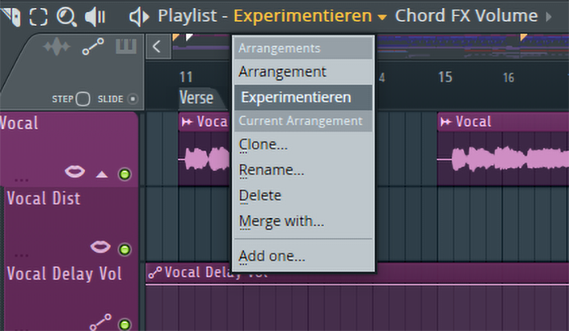Show automation clips via node-line icon
569x331 pixels.
pos(93,48)
